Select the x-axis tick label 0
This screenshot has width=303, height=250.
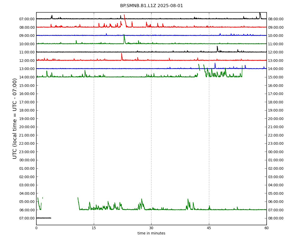(36, 228)
